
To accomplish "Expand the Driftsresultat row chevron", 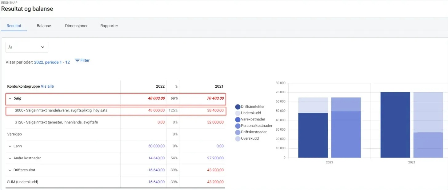I will coord(10,170).
